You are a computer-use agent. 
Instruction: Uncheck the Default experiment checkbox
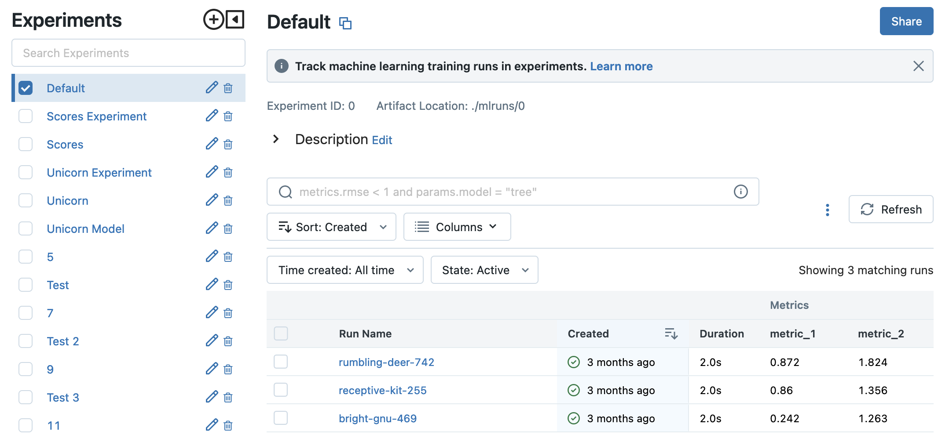coord(26,88)
